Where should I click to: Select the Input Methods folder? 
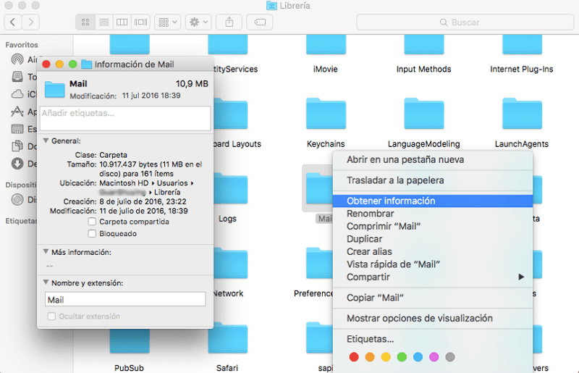pos(424,44)
